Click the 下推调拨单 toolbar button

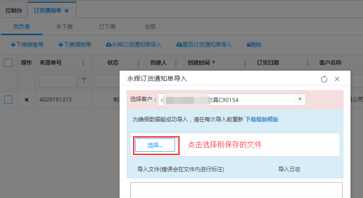(74, 45)
